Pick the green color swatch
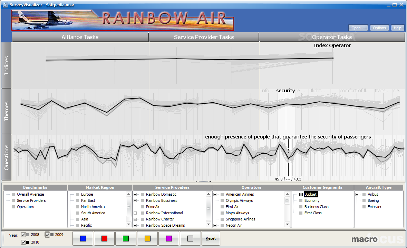Viewport: 407px width, 248px height. coord(126,238)
